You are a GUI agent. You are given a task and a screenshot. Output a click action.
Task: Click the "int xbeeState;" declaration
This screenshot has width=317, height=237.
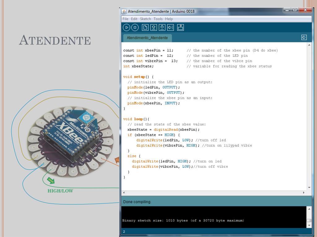click(x=138, y=66)
